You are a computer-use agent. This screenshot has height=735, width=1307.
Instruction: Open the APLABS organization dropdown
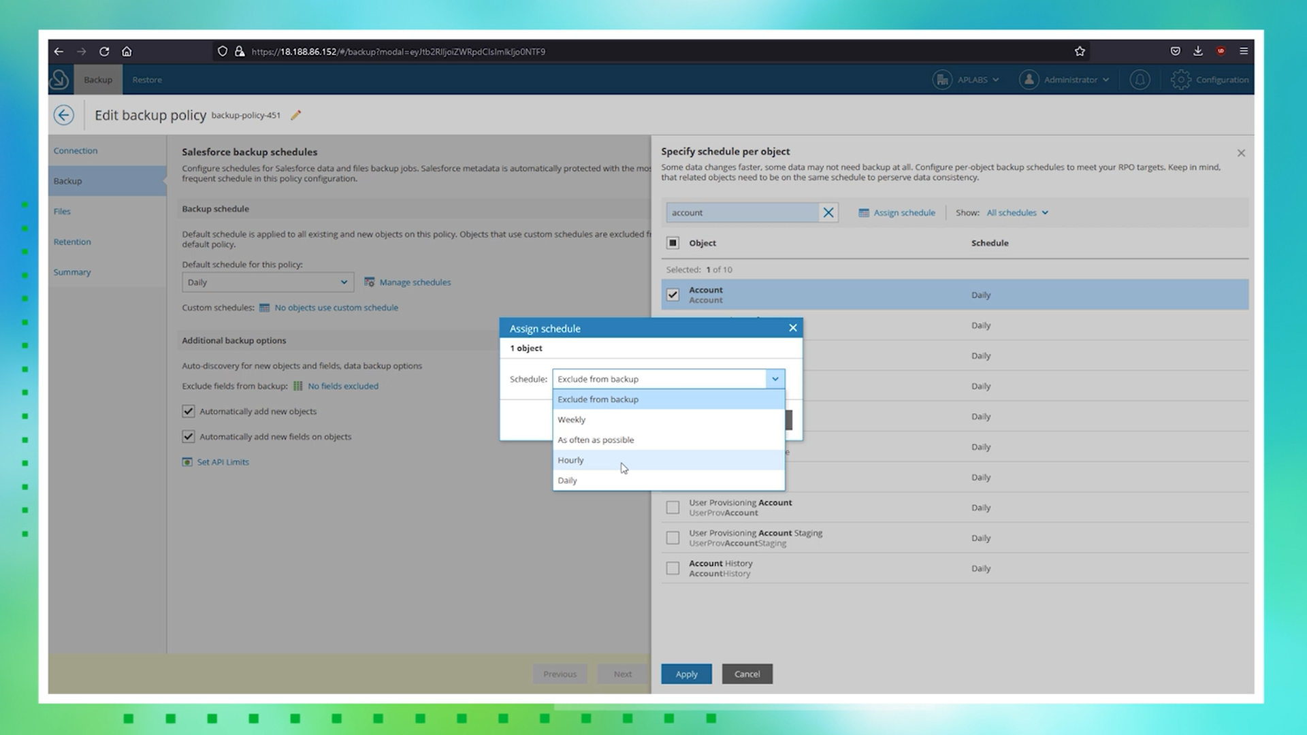966,80
